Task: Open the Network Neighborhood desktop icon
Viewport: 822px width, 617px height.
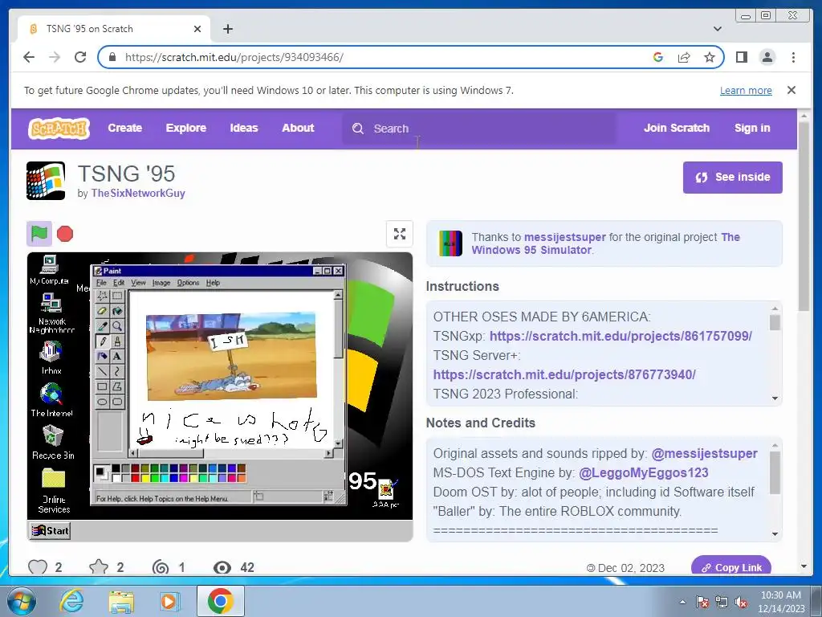Action: 51,313
